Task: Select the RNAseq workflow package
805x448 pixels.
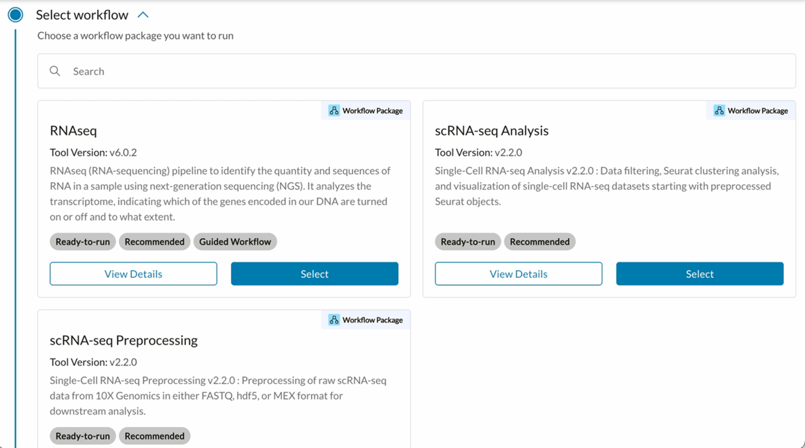Action: coord(314,273)
